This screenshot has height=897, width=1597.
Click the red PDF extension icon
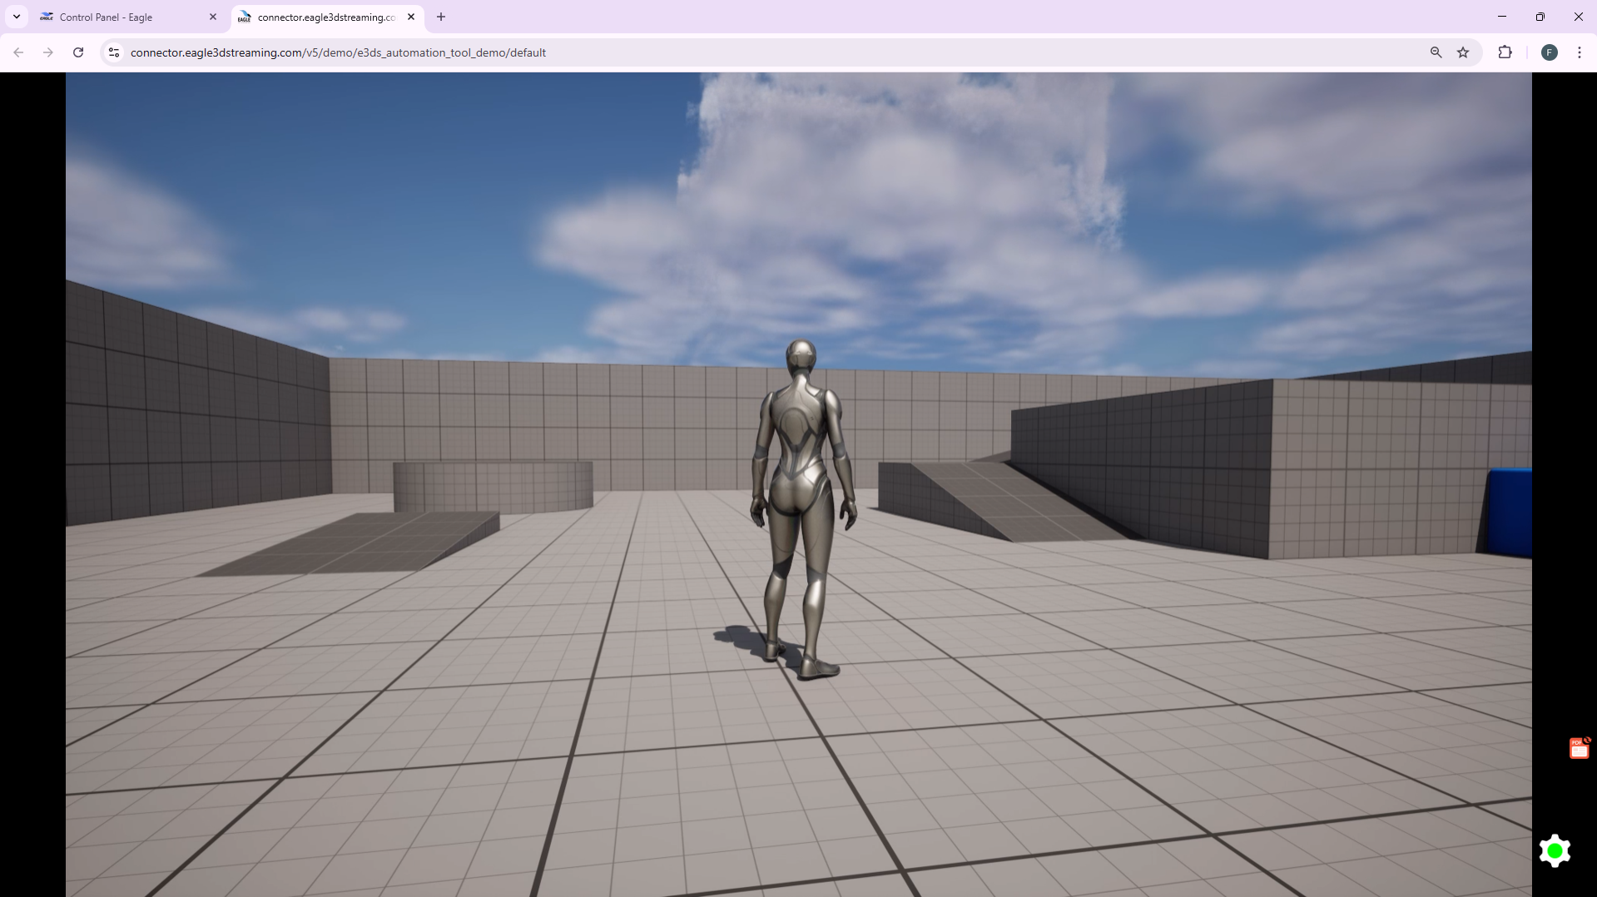pyautogui.click(x=1579, y=748)
